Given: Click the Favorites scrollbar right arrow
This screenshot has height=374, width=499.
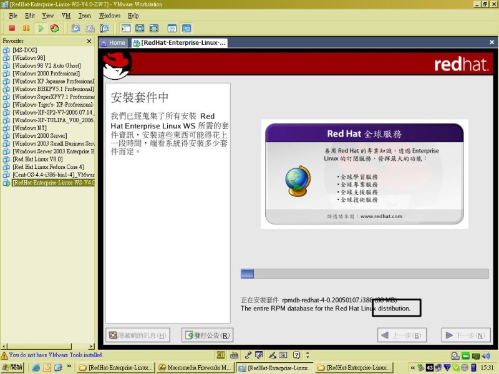Looking at the screenshot, I should tap(92, 346).
